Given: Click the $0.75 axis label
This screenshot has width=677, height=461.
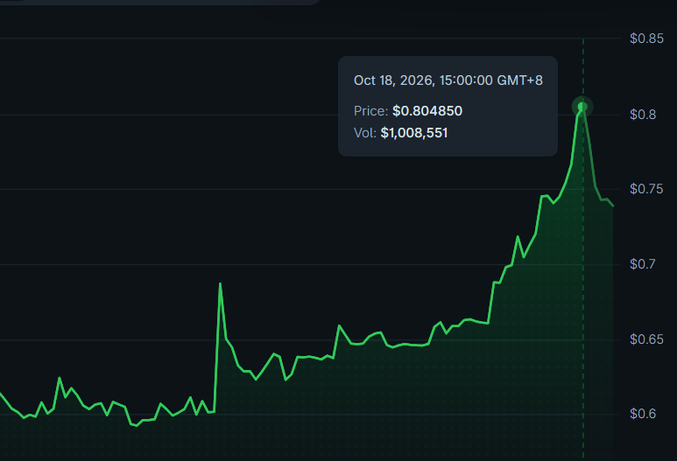Looking at the screenshot, I should pos(646,189).
